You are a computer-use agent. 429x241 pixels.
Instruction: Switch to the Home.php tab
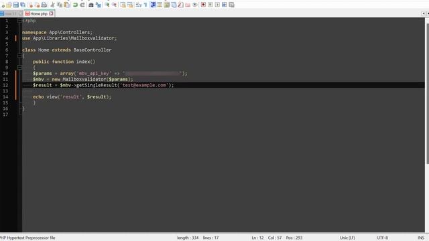point(39,13)
